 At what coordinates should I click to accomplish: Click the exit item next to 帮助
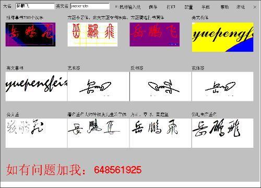[241, 7]
